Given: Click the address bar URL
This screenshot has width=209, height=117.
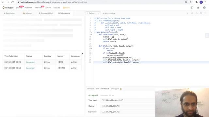Looking at the screenshot, I should pos(54,2).
